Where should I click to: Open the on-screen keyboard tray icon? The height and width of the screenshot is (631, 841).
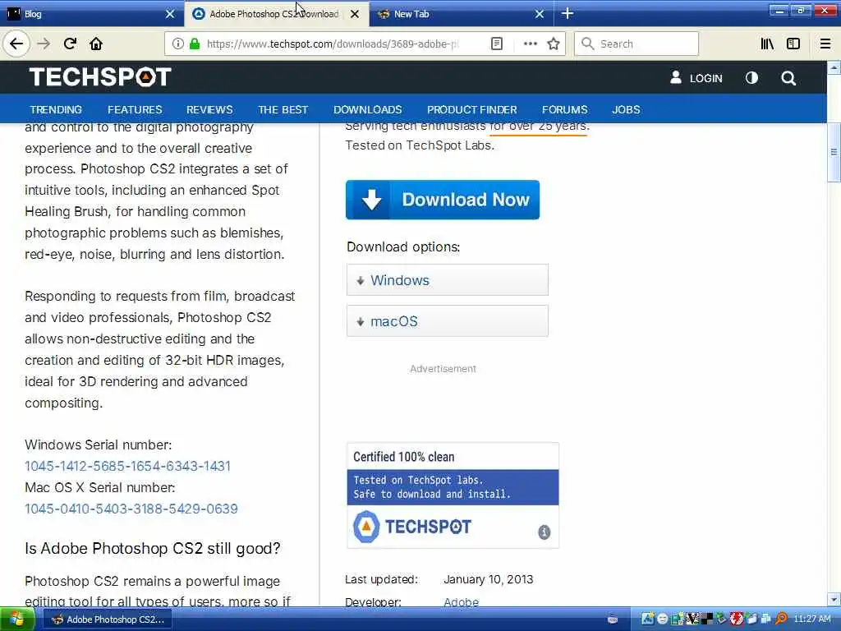pos(613,619)
